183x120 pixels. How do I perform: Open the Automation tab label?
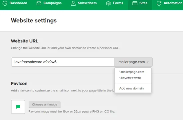pyautogui.click(x=173, y=3)
